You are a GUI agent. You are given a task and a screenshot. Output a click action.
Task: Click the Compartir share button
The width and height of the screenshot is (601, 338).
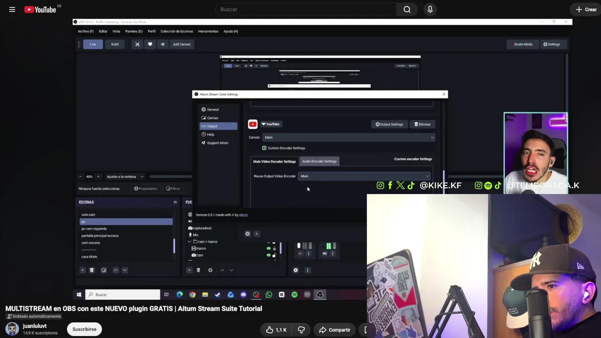pyautogui.click(x=334, y=330)
